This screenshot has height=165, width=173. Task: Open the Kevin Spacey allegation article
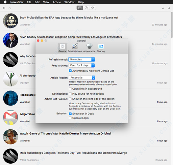pos(71,37)
